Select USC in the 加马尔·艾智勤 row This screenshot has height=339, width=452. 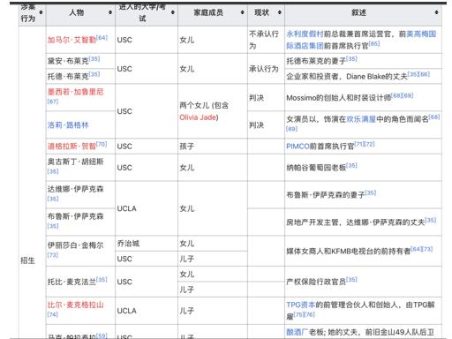click(x=124, y=40)
